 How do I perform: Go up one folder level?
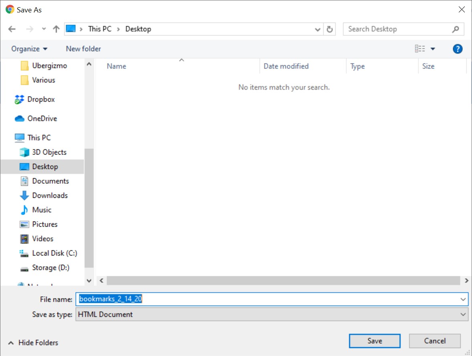tap(56, 29)
